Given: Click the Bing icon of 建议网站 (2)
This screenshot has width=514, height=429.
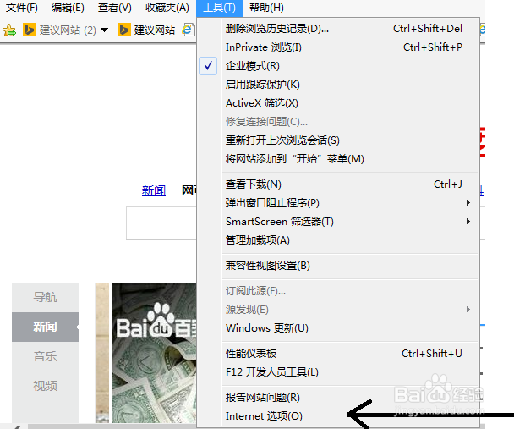Looking at the screenshot, I should click(30, 30).
